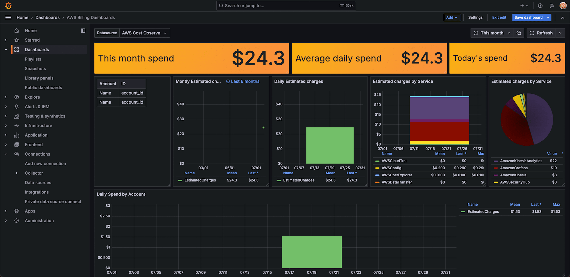Toggle AWSDataTransfer legend series
This screenshot has height=277, width=570.
click(397, 182)
